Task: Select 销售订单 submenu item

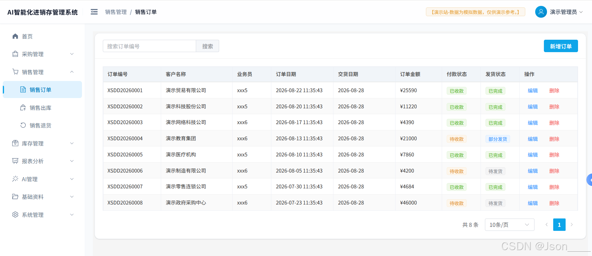Action: [x=43, y=90]
